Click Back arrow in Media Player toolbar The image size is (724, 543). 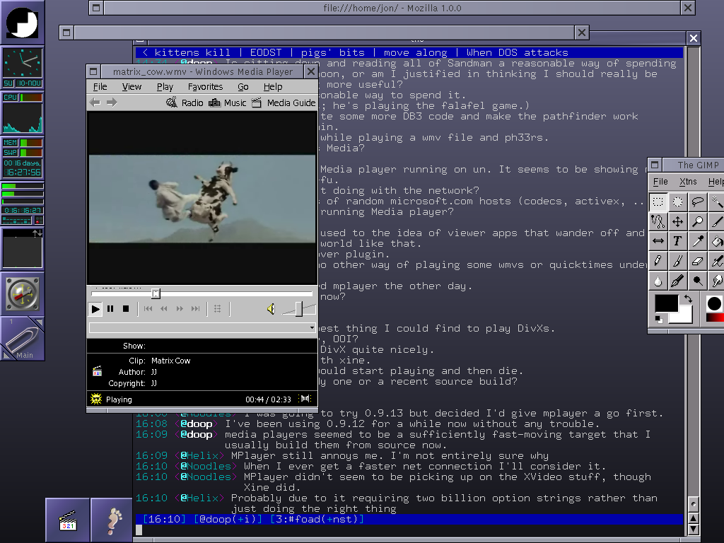click(x=95, y=103)
